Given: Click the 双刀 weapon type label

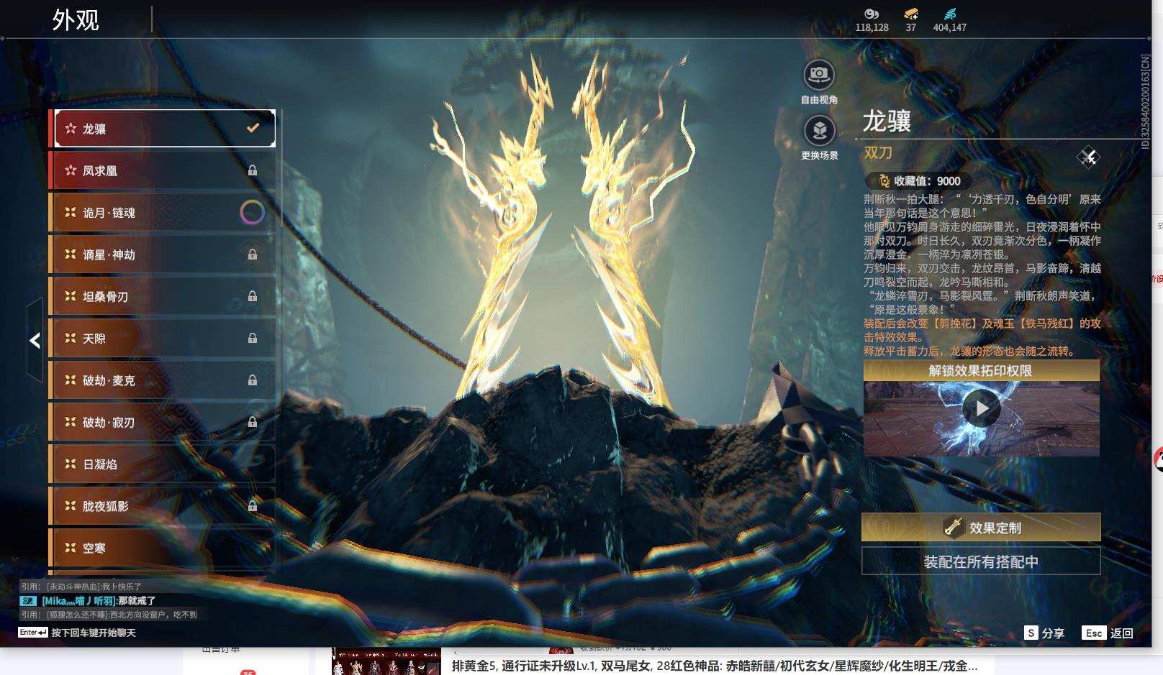Looking at the screenshot, I should (x=878, y=152).
